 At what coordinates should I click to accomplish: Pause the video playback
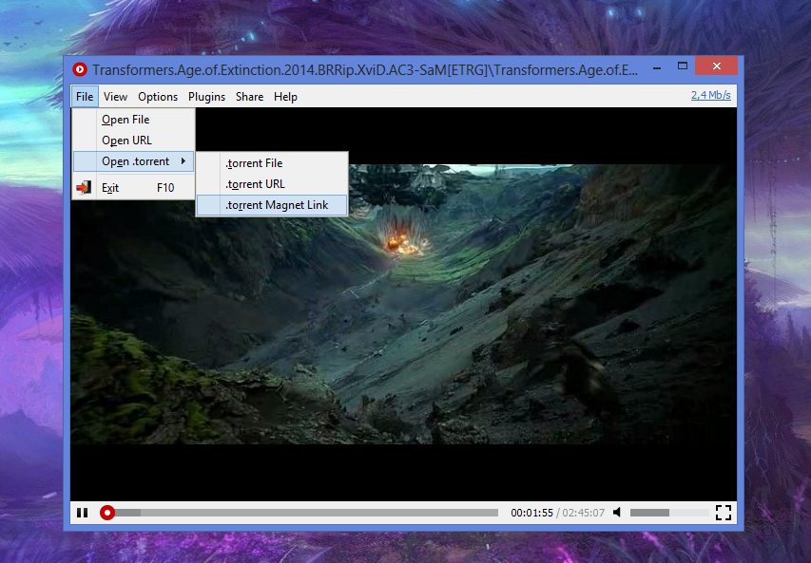(x=82, y=513)
